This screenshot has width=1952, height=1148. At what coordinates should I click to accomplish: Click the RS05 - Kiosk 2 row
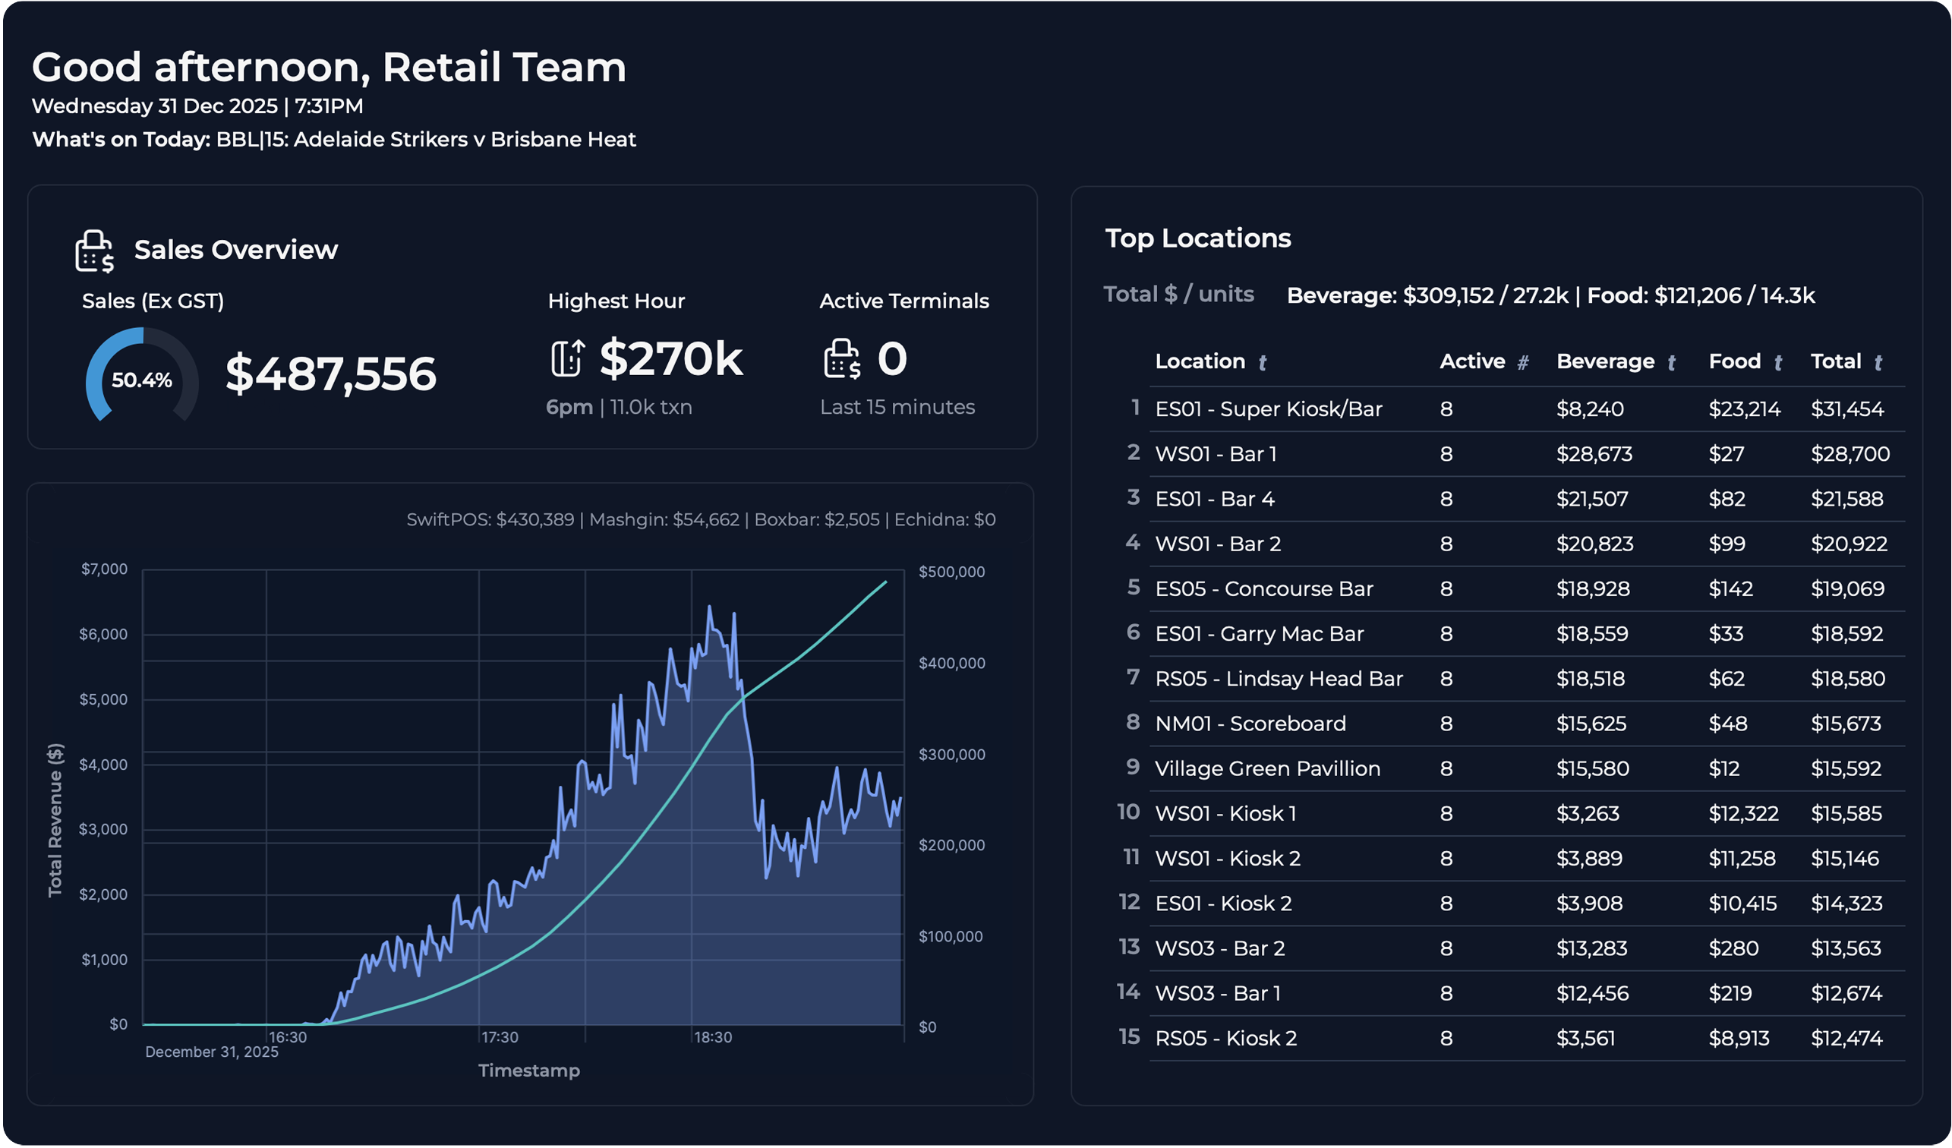[x=1225, y=1038]
